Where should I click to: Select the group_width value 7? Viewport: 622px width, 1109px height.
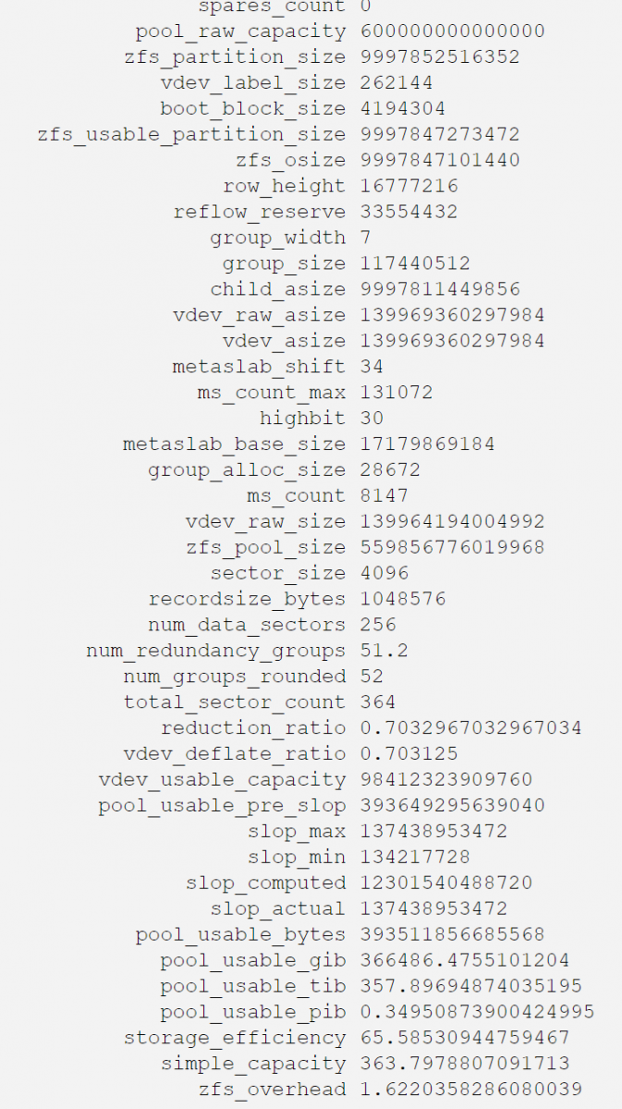(x=366, y=238)
